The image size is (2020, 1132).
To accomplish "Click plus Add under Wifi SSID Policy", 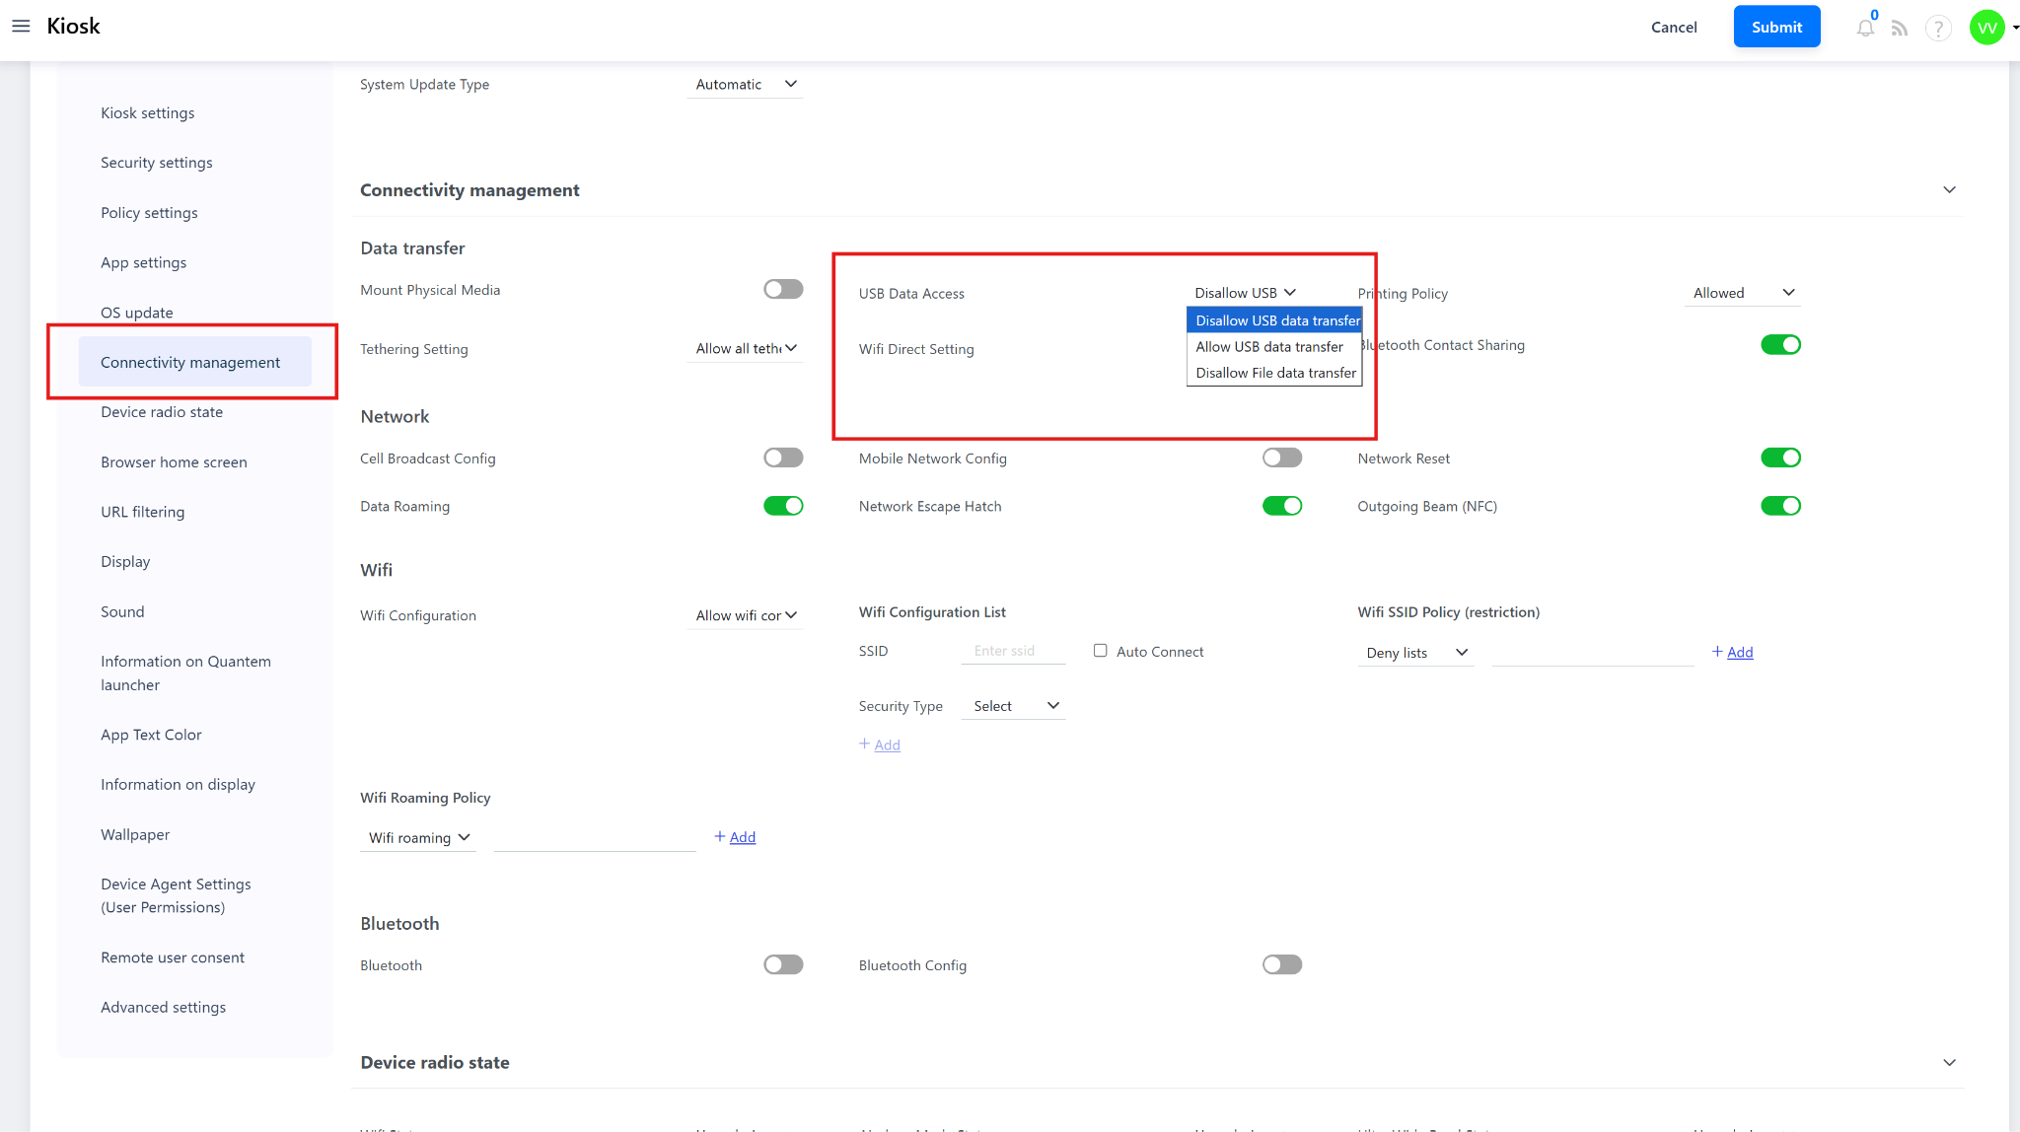I will (1732, 652).
